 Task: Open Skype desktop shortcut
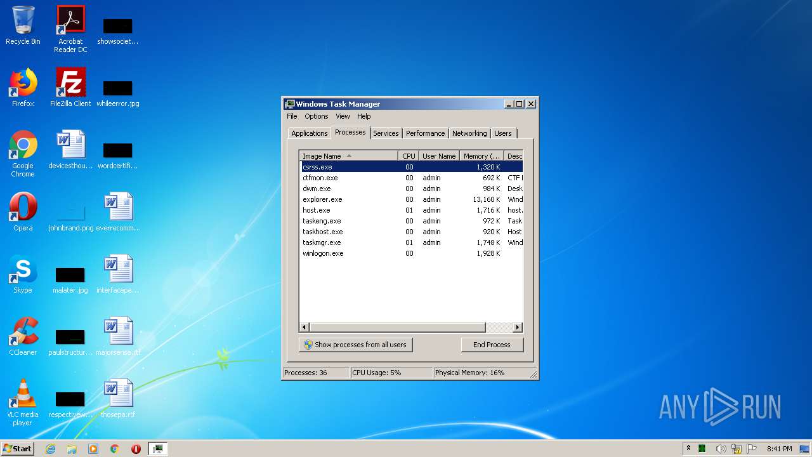[23, 274]
